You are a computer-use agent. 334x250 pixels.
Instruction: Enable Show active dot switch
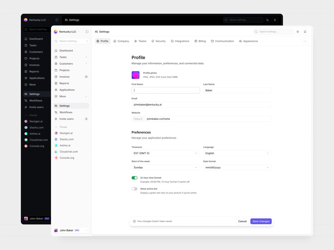click(134, 189)
